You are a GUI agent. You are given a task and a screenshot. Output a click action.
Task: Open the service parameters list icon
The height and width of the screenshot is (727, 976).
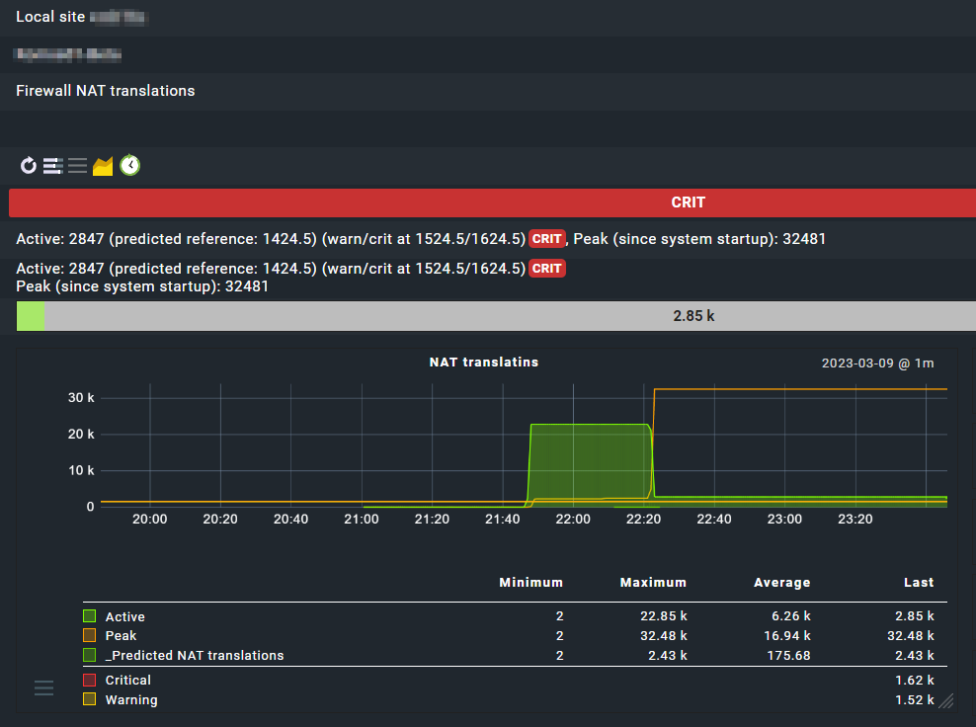pyautogui.click(x=53, y=166)
